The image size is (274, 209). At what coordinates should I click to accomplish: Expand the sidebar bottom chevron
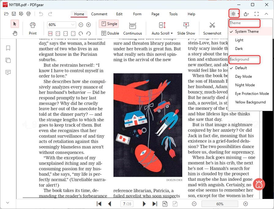(x=8, y=203)
